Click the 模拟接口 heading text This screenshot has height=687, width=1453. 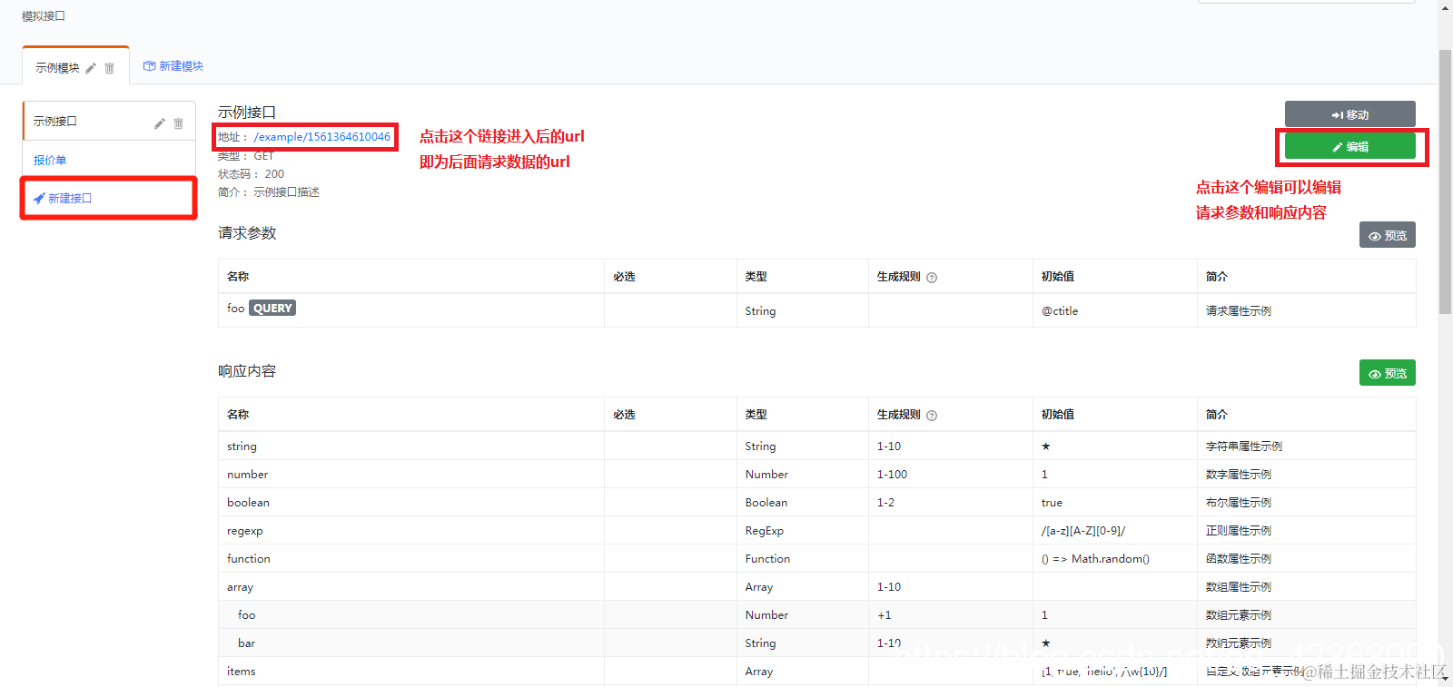[x=44, y=16]
